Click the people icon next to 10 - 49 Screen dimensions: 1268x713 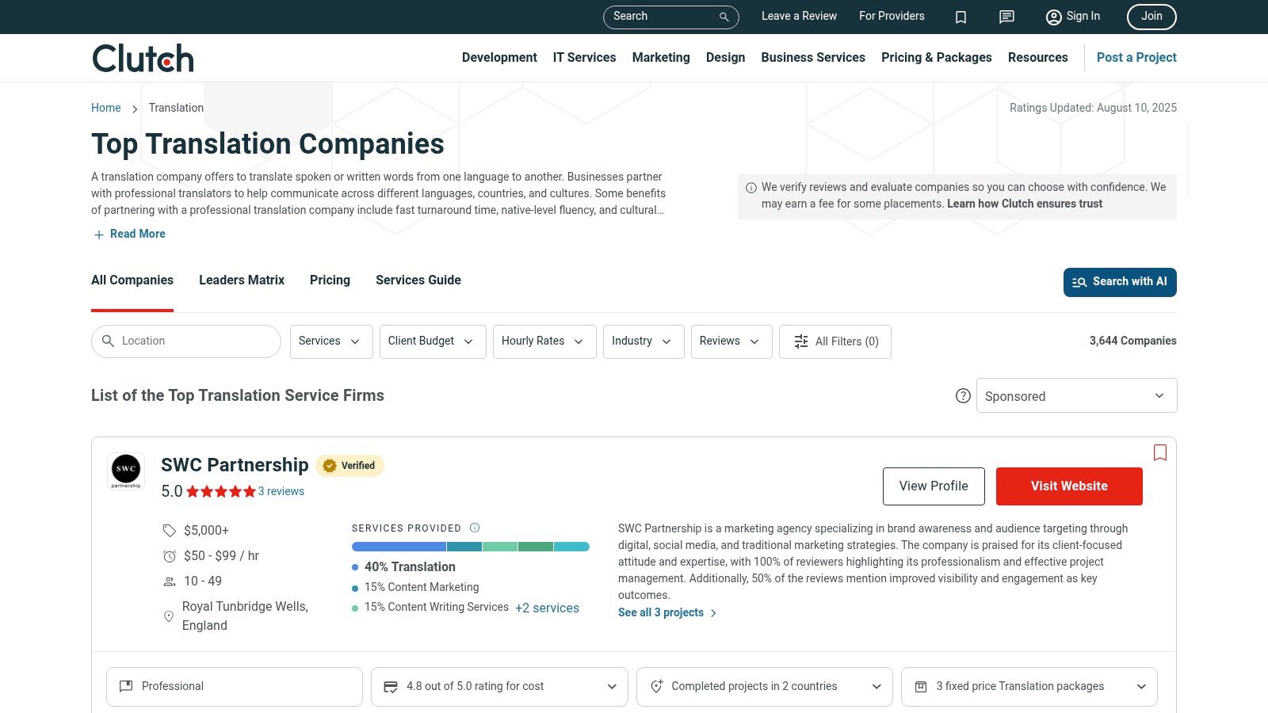(169, 581)
